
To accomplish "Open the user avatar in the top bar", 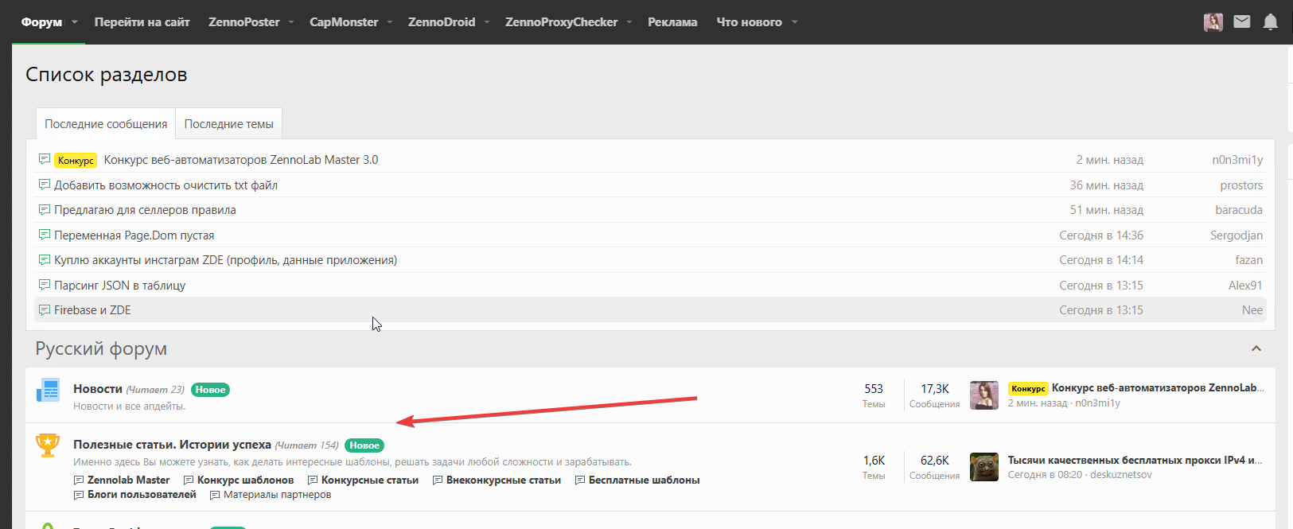I will [1213, 22].
